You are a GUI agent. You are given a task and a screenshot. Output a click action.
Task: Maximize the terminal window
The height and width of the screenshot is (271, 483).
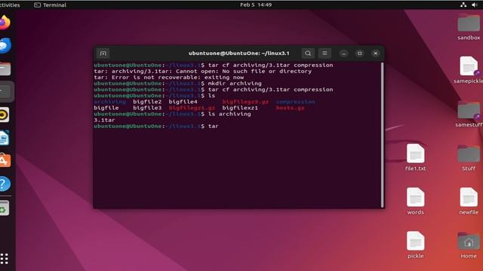[x=359, y=53]
